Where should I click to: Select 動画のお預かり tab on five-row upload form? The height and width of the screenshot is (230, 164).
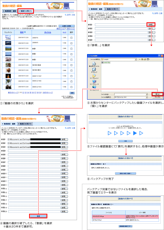click(112, 9)
